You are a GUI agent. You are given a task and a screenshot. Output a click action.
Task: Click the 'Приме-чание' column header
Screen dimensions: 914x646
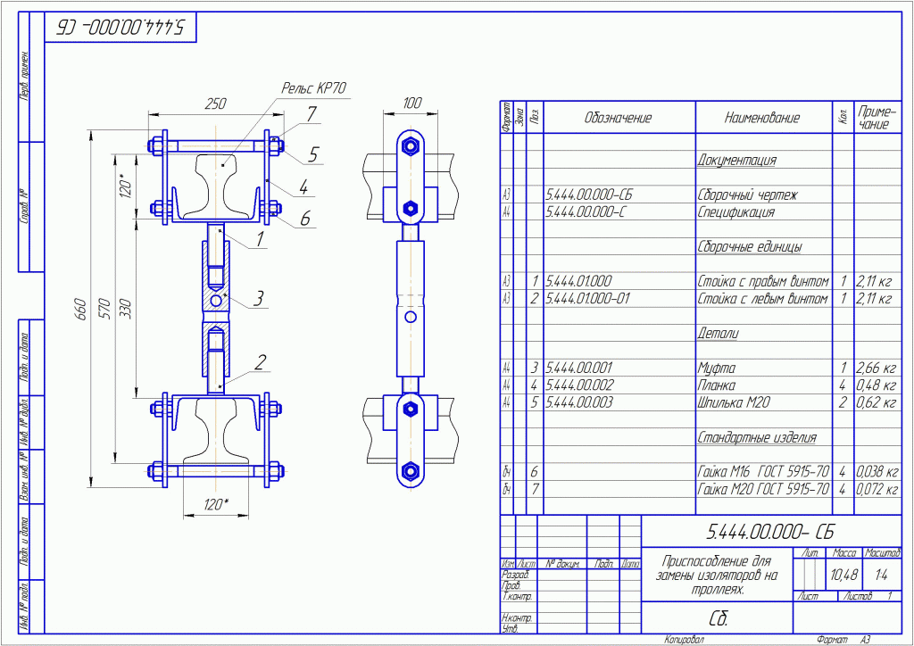tap(877, 118)
